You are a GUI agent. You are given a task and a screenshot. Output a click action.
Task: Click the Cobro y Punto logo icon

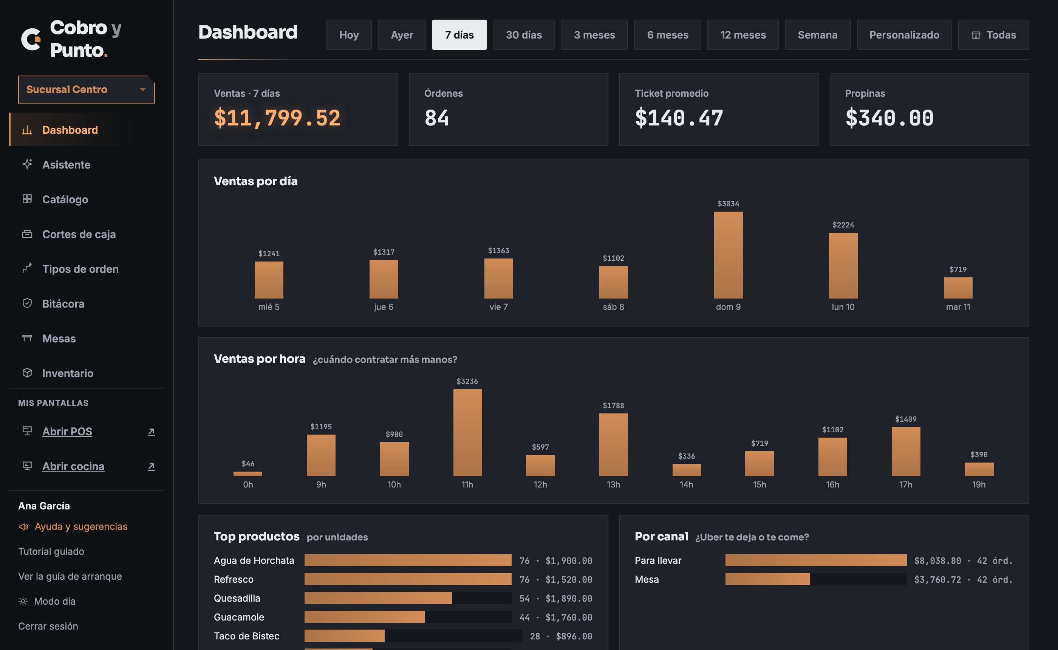point(31,40)
